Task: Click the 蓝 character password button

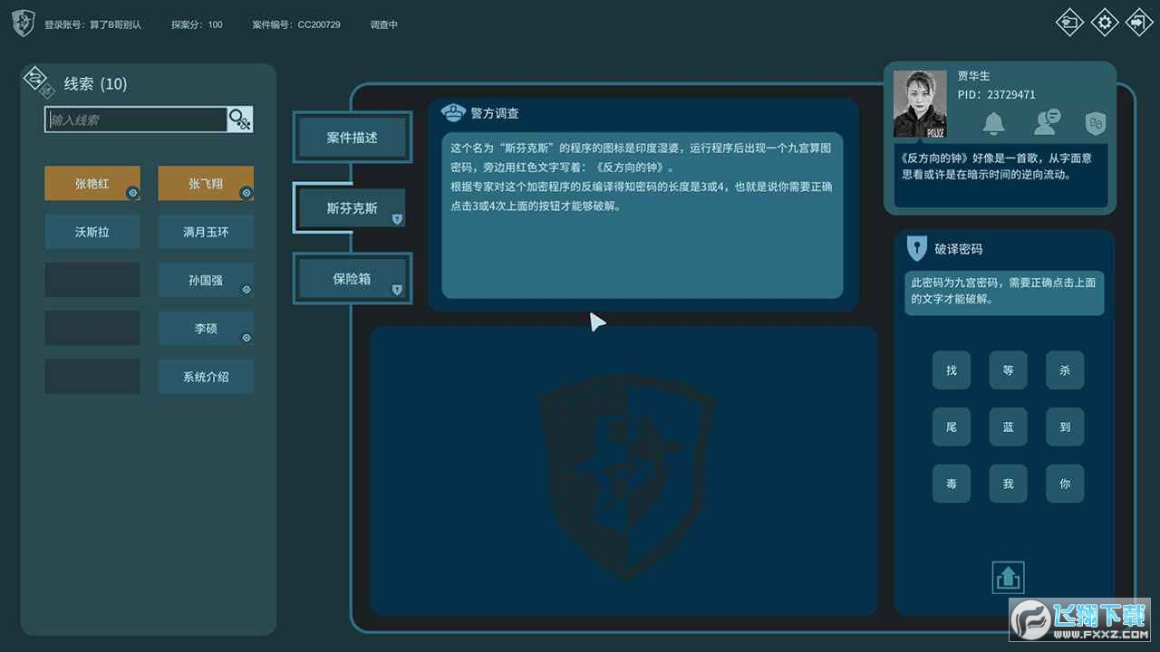Action: click(1008, 427)
